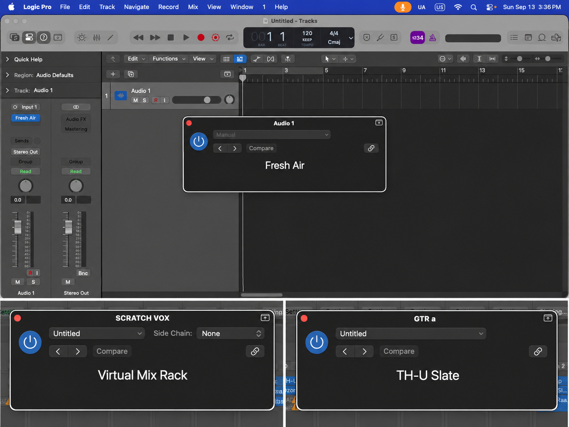Toggle the Inspector panel button
569x427 pixels.
29,37
